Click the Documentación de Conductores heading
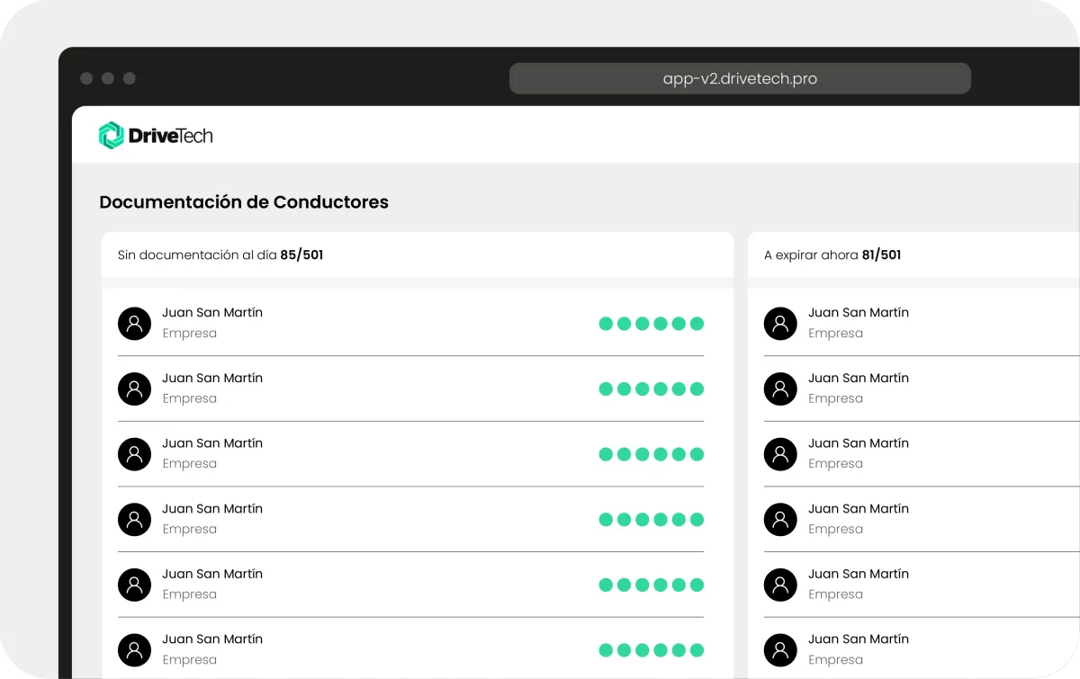This screenshot has height=679, width=1080. [x=244, y=202]
